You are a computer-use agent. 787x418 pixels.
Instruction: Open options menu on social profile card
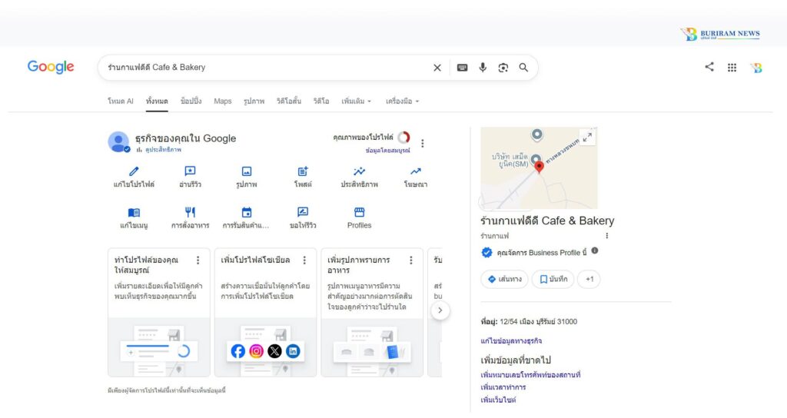[x=304, y=260]
